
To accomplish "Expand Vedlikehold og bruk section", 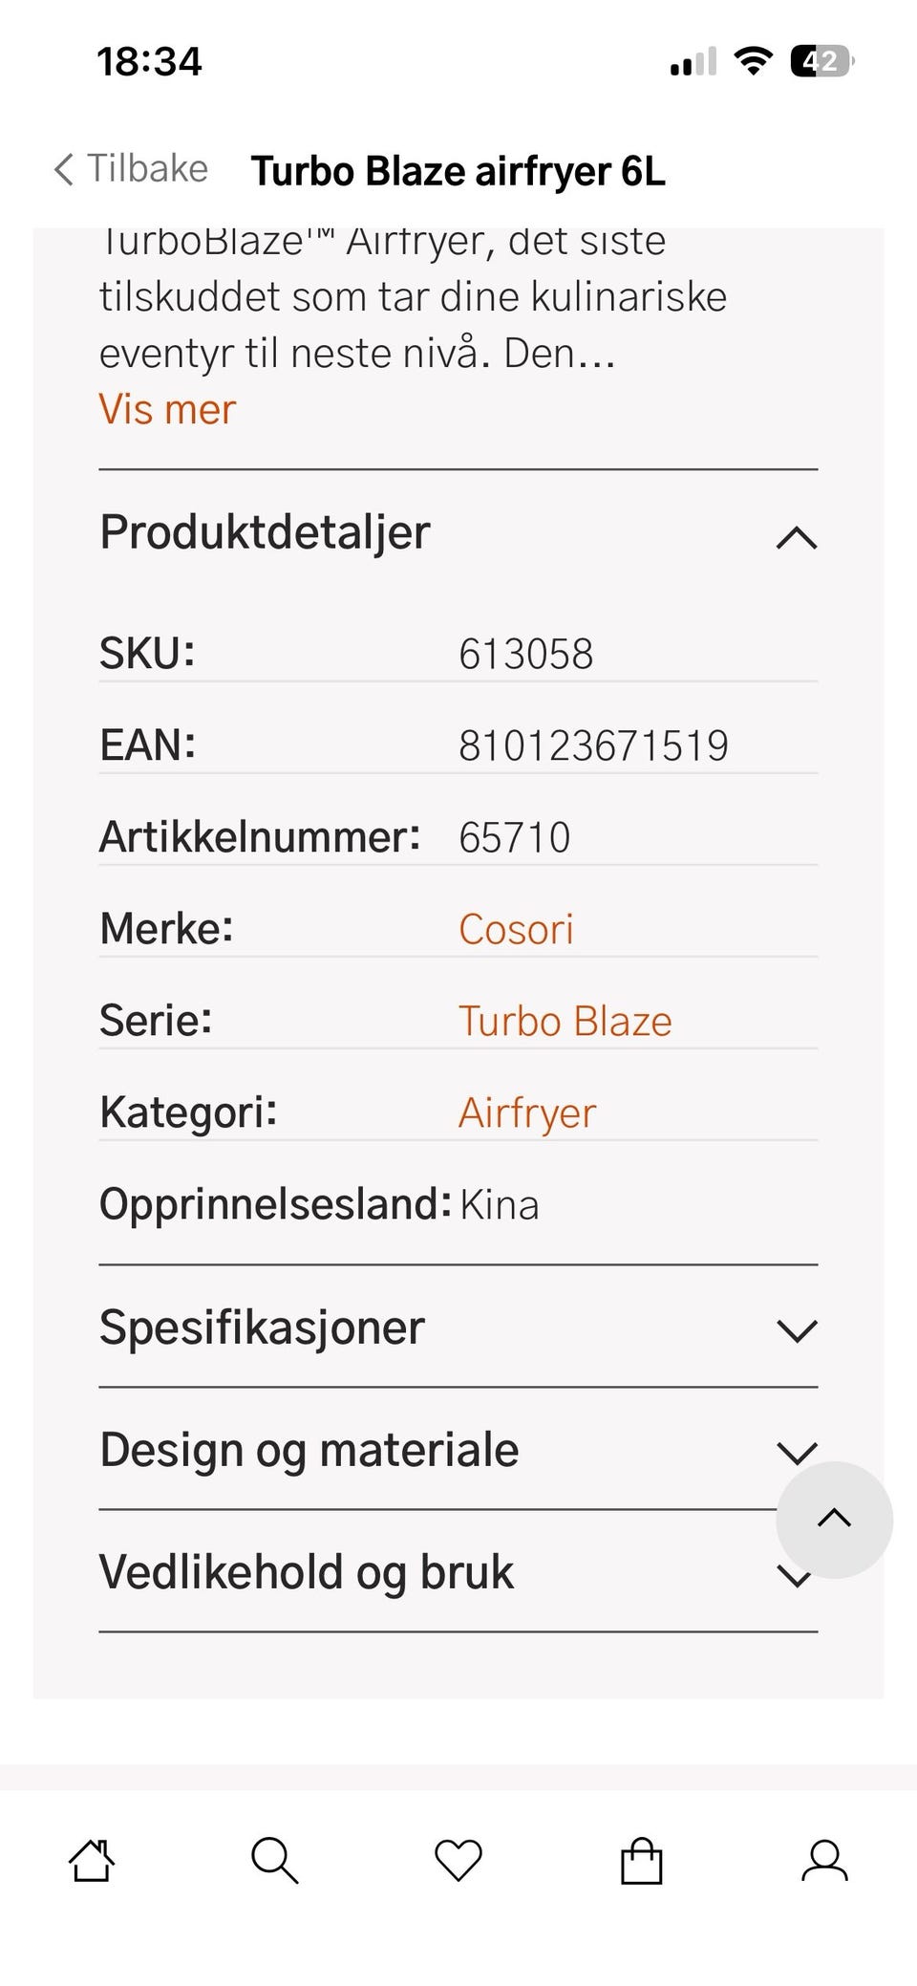I will [x=458, y=1572].
